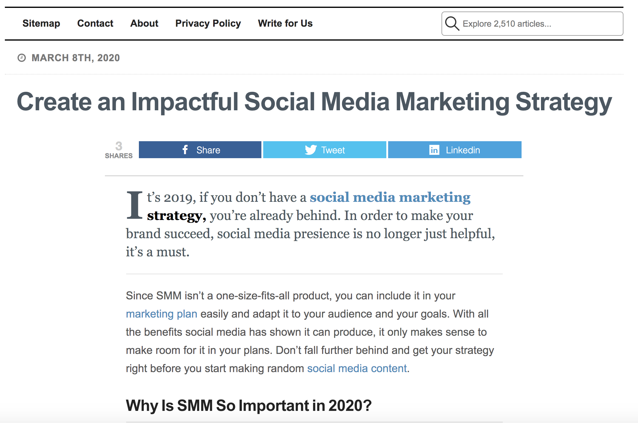Click the article title heading

tap(314, 102)
